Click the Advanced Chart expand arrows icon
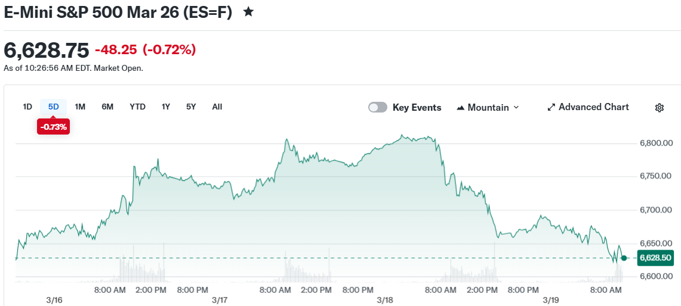The height and width of the screenshot is (306, 681). pos(551,107)
